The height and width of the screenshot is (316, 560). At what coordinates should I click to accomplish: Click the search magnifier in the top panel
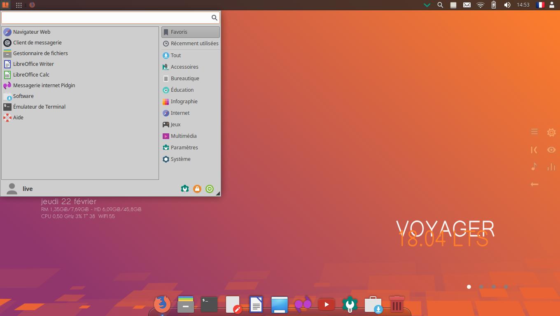(440, 5)
